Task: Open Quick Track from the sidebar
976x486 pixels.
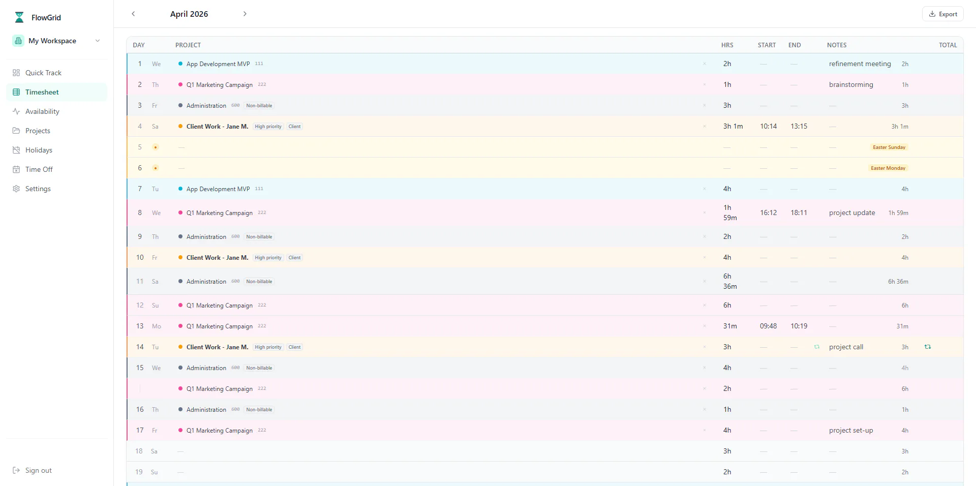Action: (x=56, y=73)
